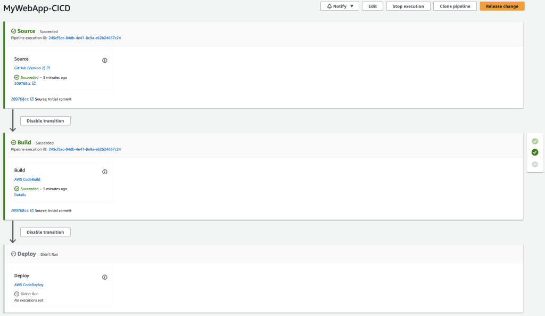Image resolution: width=545 pixels, height=316 pixels.
Task: Click the Succeeded status icon in Source action card
Action: point(16,77)
